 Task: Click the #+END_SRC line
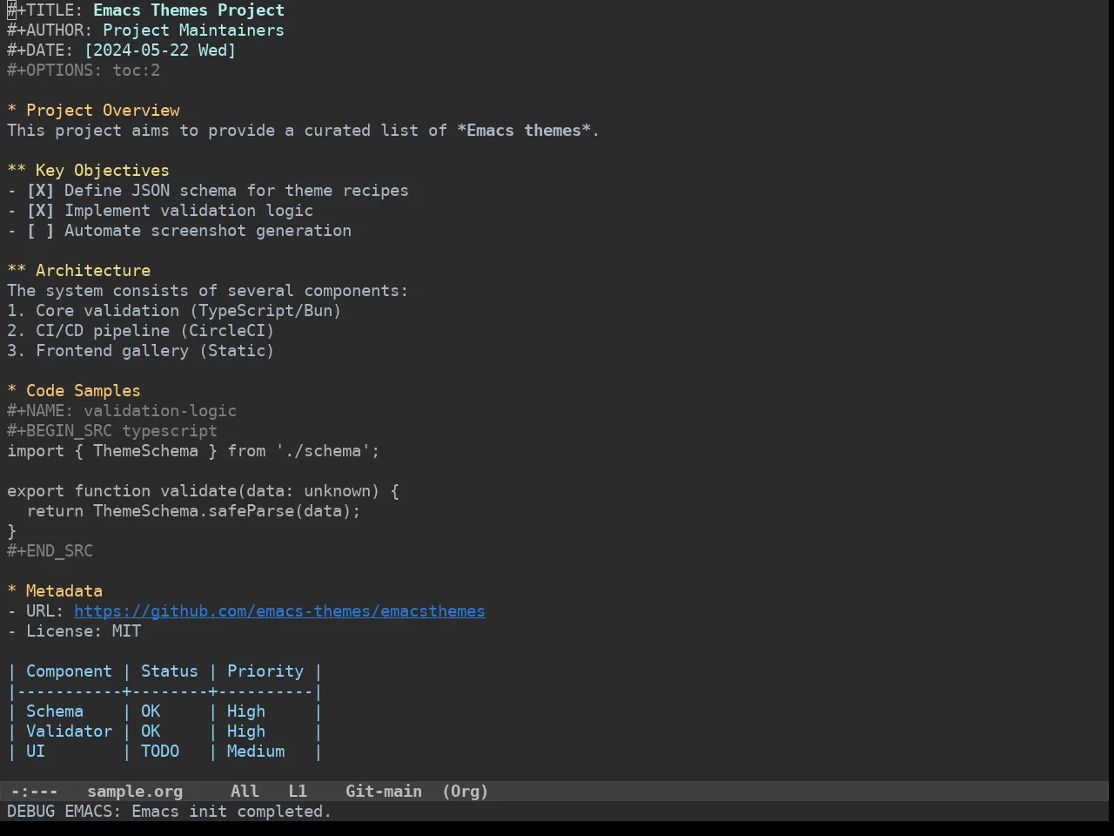50,551
